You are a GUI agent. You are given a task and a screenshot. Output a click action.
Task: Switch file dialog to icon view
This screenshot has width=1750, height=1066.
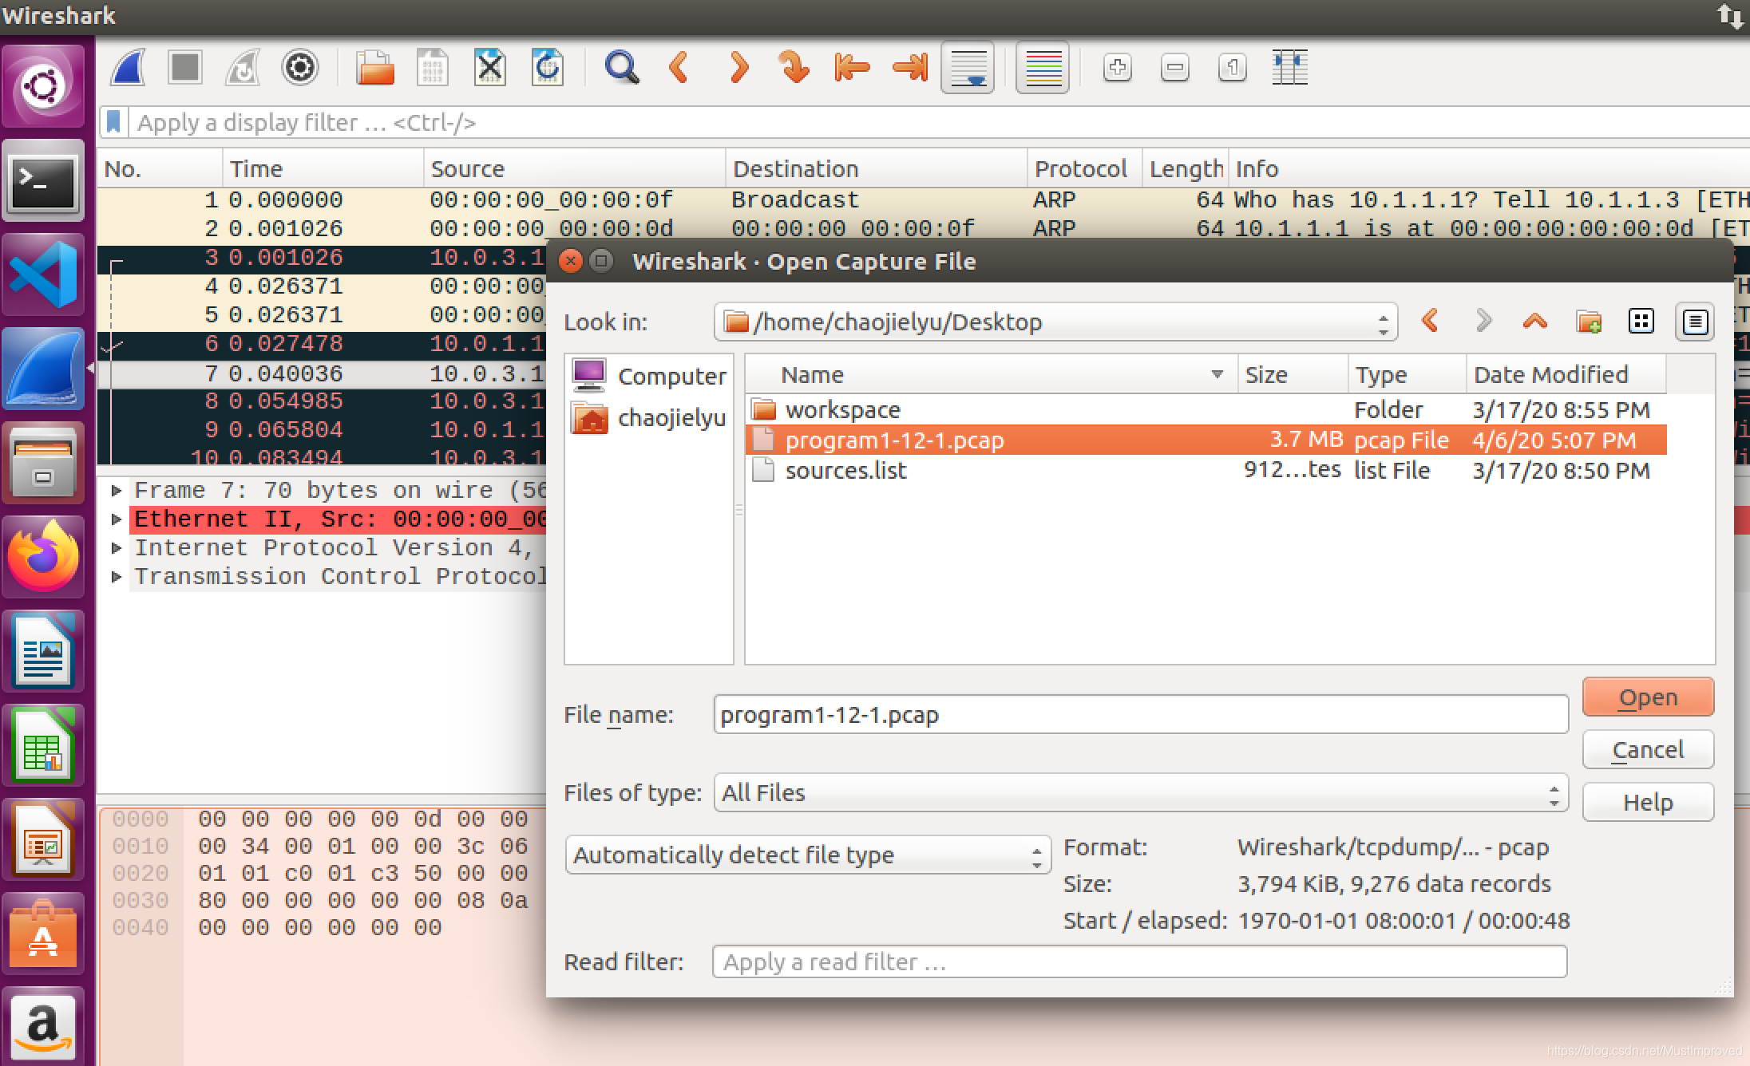[1641, 322]
